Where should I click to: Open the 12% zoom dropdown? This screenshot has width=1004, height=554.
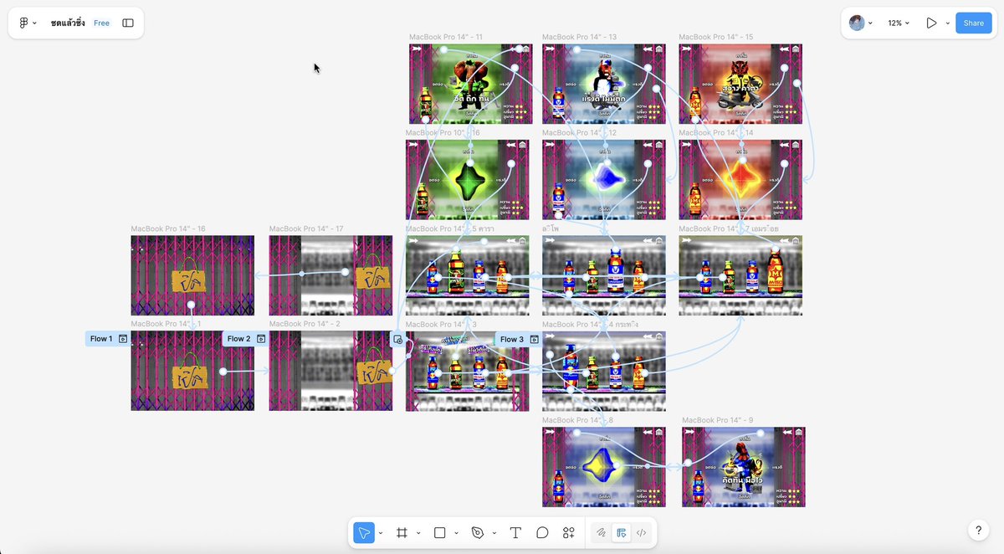click(899, 23)
